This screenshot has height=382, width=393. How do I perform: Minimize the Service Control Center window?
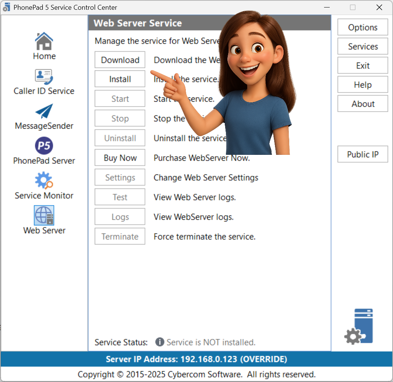[x=327, y=7]
